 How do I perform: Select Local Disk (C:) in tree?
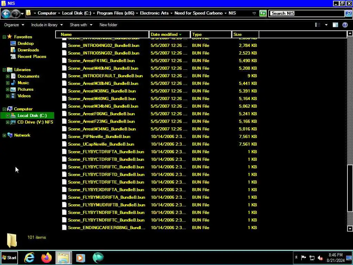(x=32, y=116)
